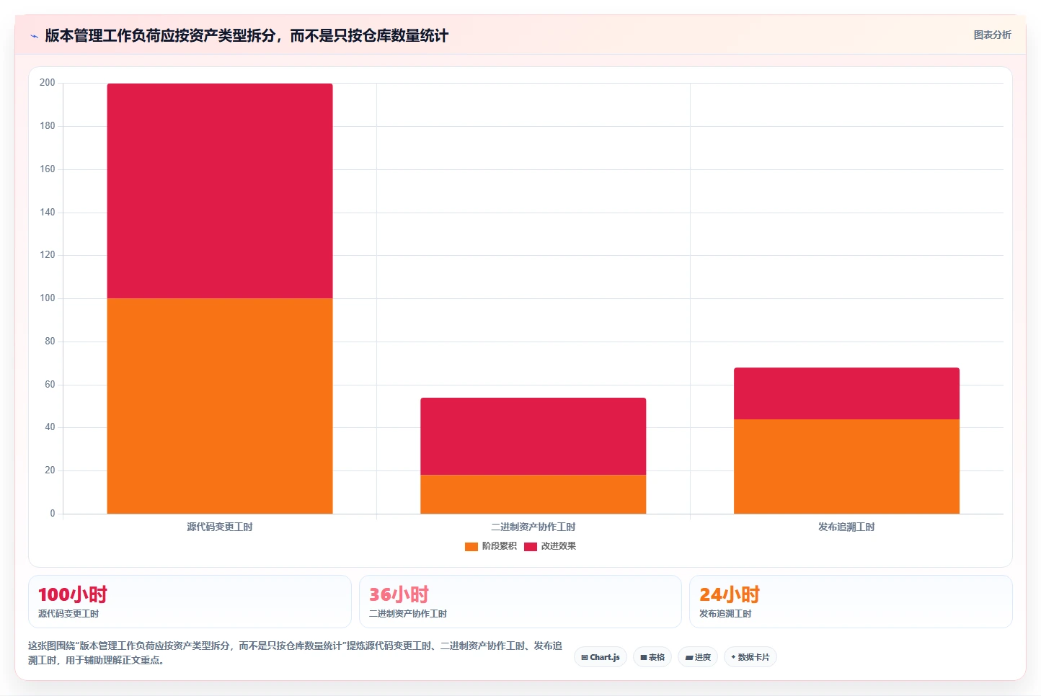
Task: Select the red segment of 二进制资产协作工时 bar
Action: pos(533,436)
